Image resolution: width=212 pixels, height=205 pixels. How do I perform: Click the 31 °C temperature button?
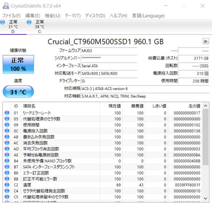[x=18, y=92]
